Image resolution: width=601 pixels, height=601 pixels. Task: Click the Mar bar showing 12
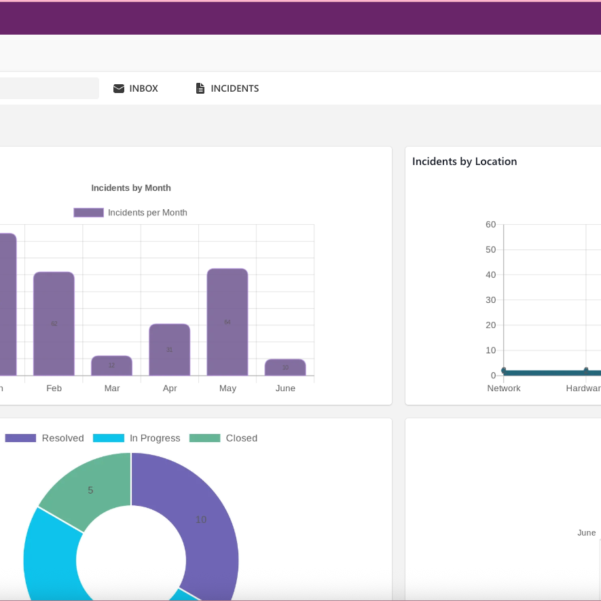pos(111,365)
